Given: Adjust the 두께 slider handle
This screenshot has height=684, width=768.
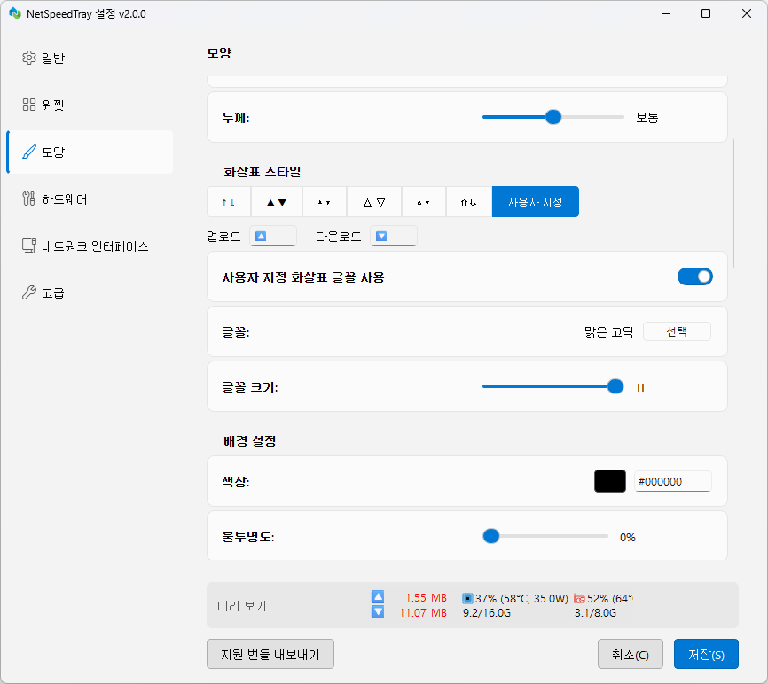Looking at the screenshot, I should pos(553,117).
